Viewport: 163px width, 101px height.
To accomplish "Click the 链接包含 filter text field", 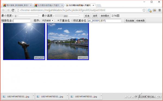I will (x=22, y=21).
